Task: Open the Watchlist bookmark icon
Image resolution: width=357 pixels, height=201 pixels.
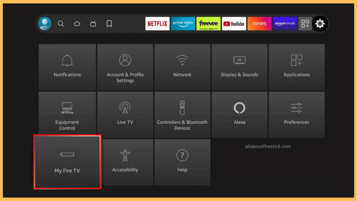Action: [109, 24]
